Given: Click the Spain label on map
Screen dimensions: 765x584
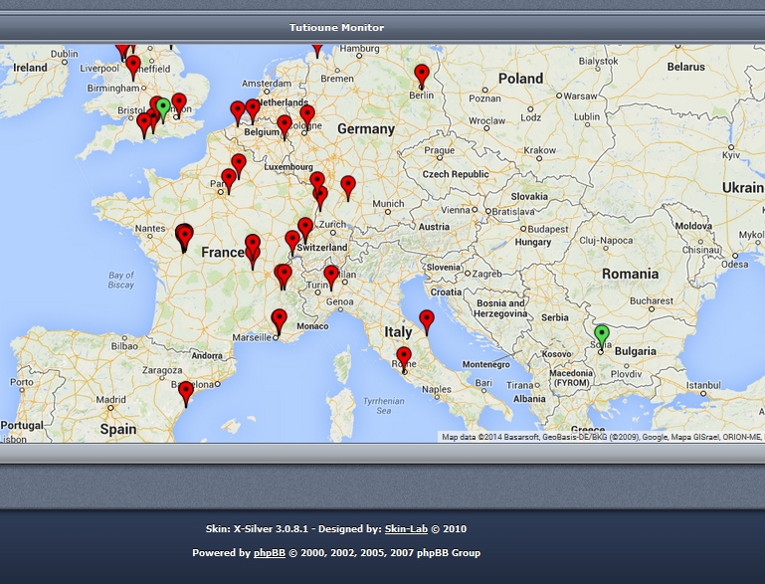Looking at the screenshot, I should (x=118, y=429).
